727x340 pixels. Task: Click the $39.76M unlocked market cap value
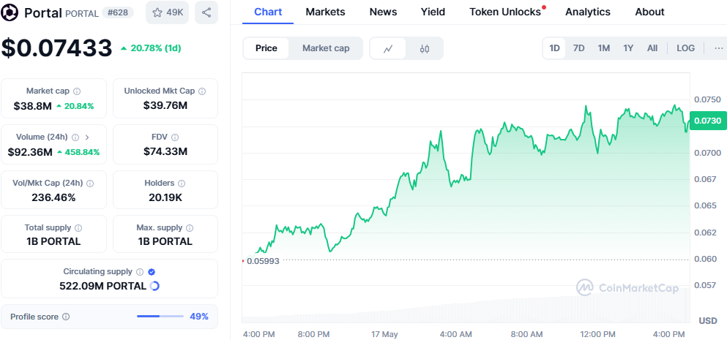click(x=165, y=105)
